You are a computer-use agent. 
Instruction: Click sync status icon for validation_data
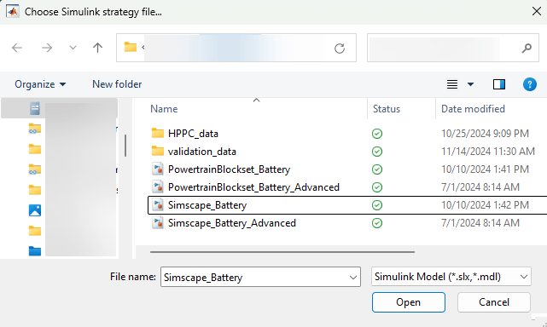pyautogui.click(x=377, y=152)
